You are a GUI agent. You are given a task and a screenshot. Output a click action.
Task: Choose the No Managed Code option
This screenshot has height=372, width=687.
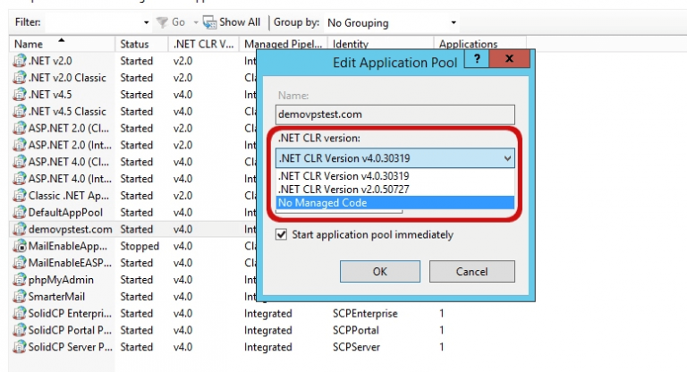tap(394, 203)
